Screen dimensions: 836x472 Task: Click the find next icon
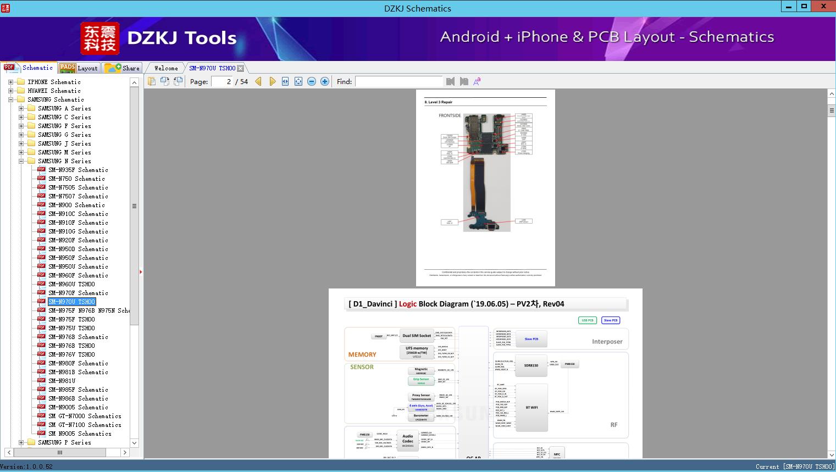click(x=464, y=81)
